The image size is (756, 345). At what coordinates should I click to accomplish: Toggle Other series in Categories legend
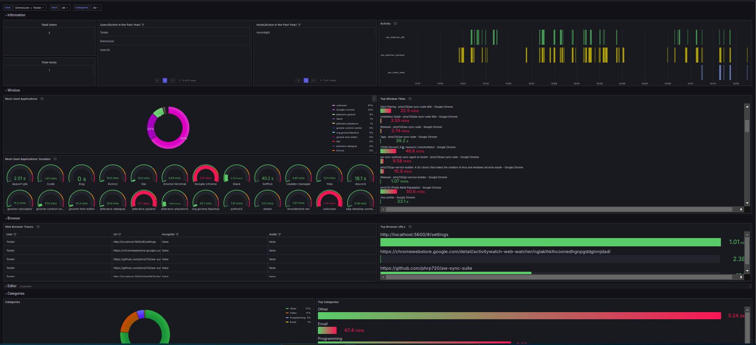[x=293, y=309]
